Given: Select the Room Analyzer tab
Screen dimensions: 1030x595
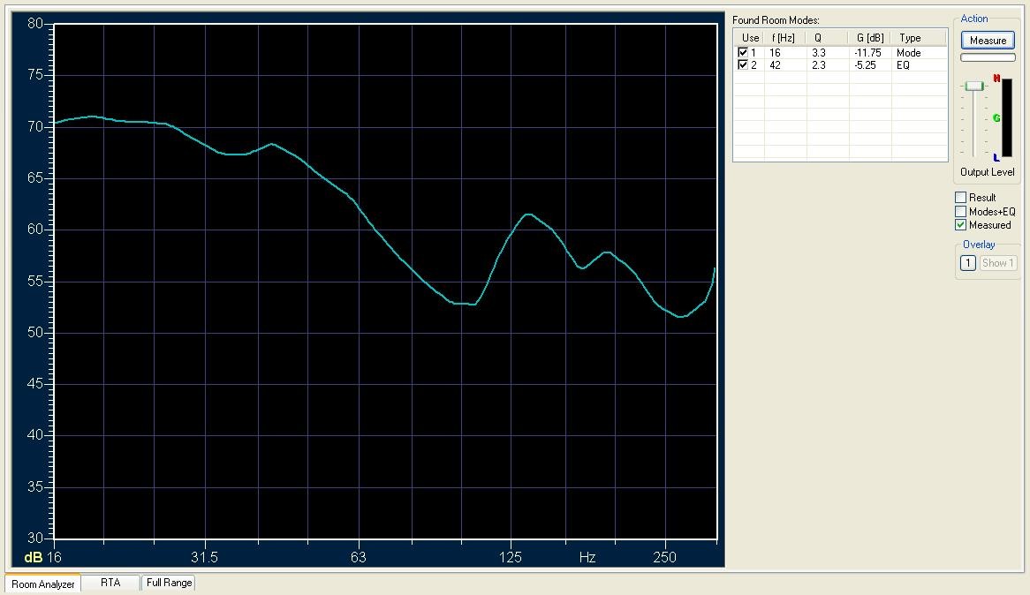Looking at the screenshot, I should click(x=42, y=584).
